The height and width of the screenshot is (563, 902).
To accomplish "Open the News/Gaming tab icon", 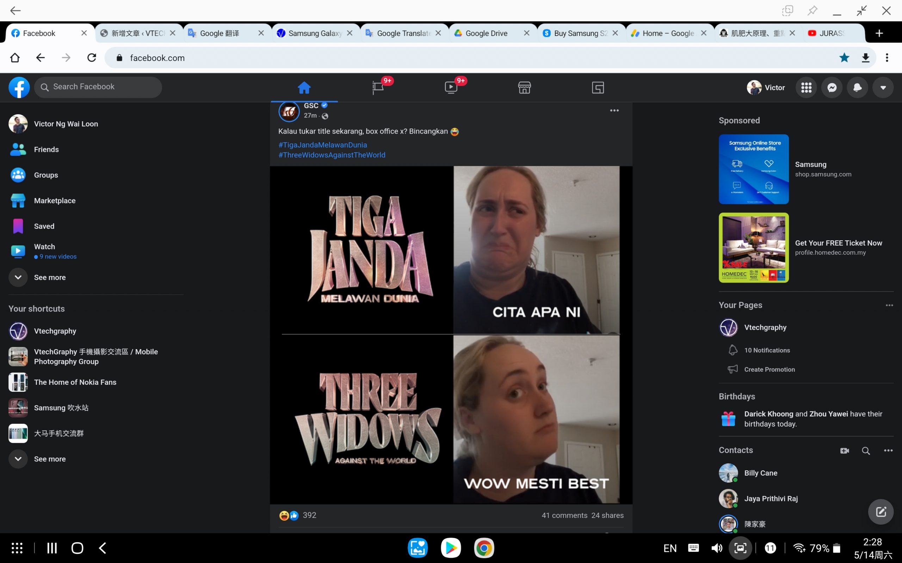I will tap(598, 87).
